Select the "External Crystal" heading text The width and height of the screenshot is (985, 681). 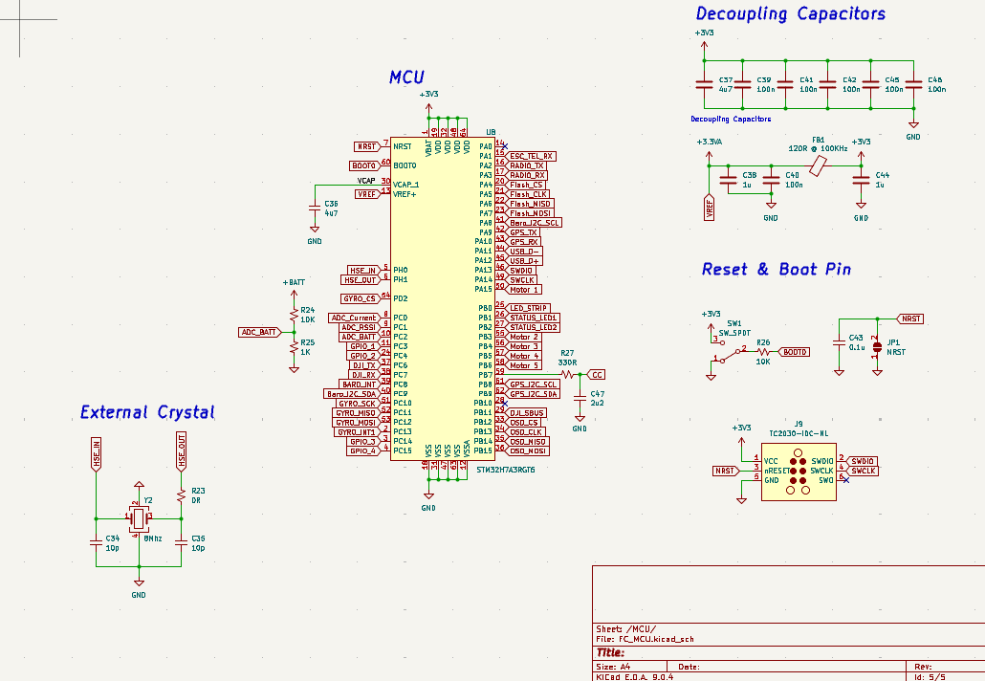(147, 412)
